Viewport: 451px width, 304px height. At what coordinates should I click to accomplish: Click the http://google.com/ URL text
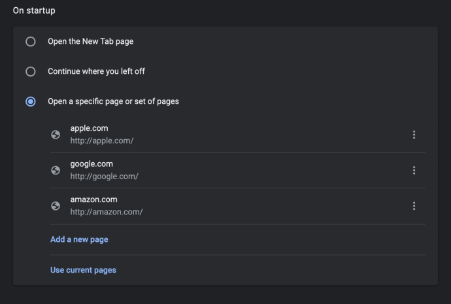[104, 177]
